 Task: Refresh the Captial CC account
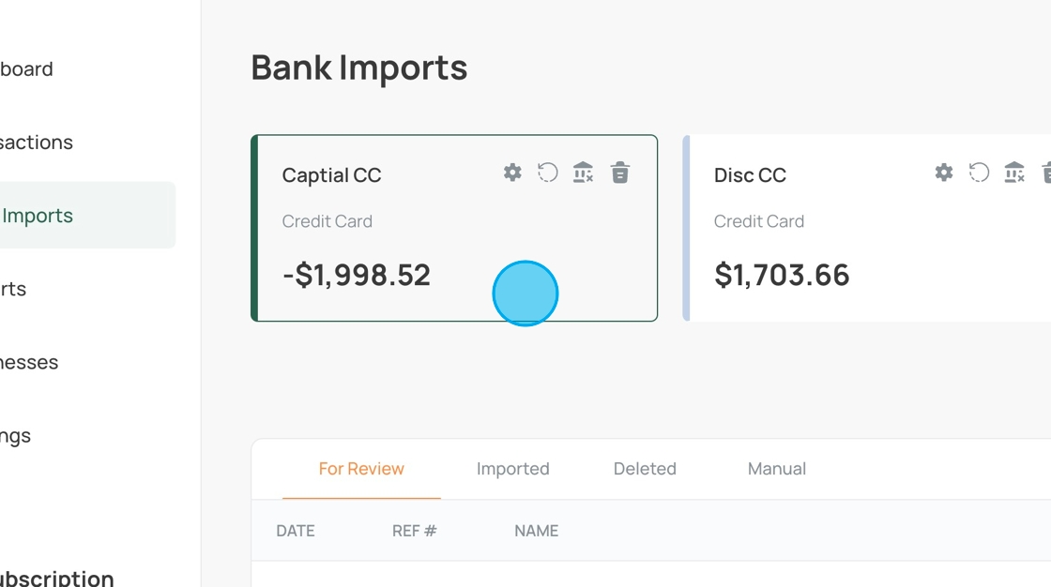(548, 173)
